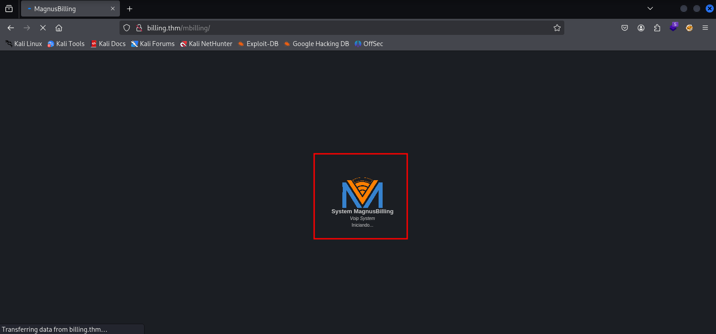Click the 'Voip System' subtitle text

pyautogui.click(x=362, y=219)
